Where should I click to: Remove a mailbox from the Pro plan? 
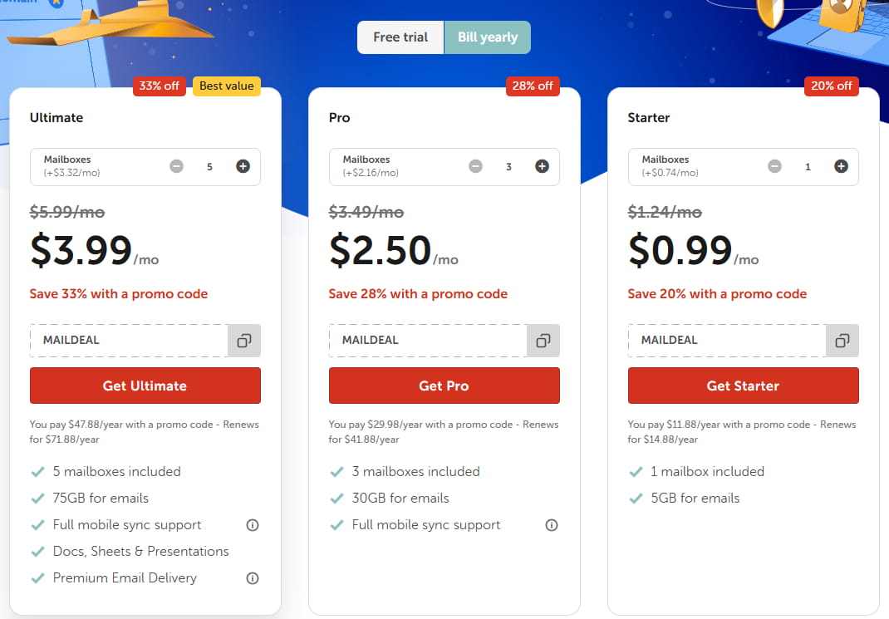[x=475, y=166]
